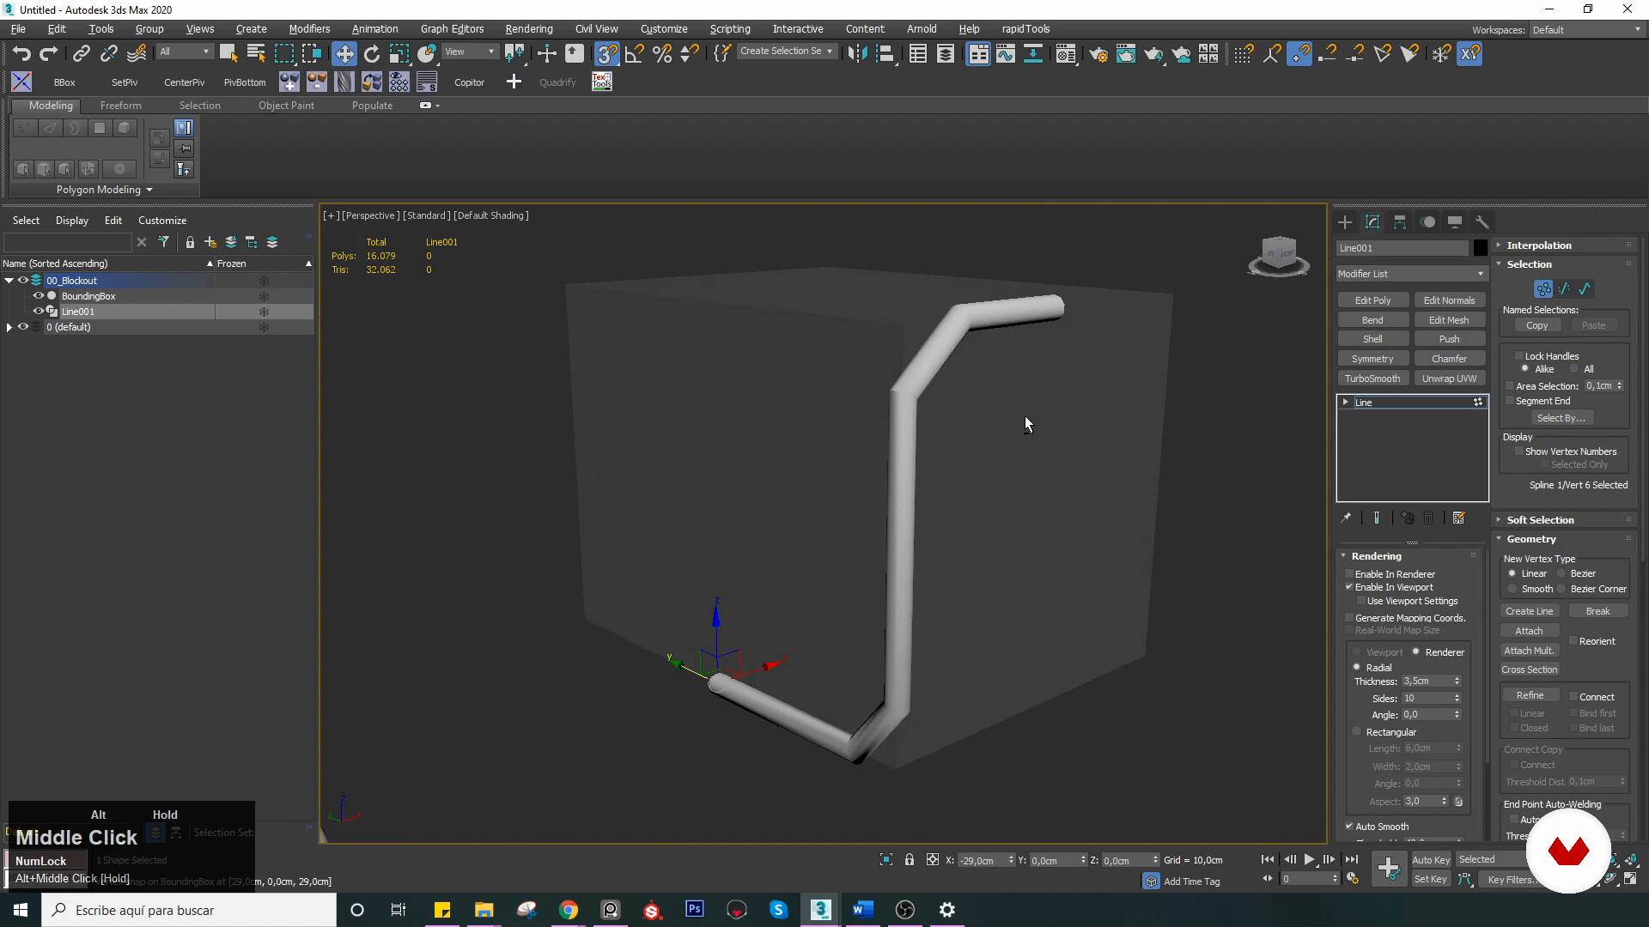Enable Show Vertex Numbers checkbox
The image size is (1649, 927).
click(1519, 451)
